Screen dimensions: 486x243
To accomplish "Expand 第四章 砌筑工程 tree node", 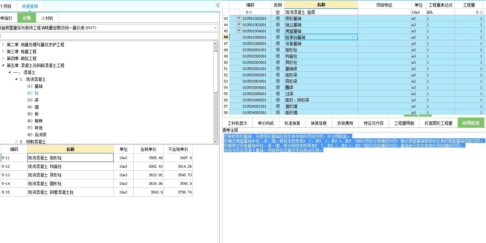I will pos(3,58).
